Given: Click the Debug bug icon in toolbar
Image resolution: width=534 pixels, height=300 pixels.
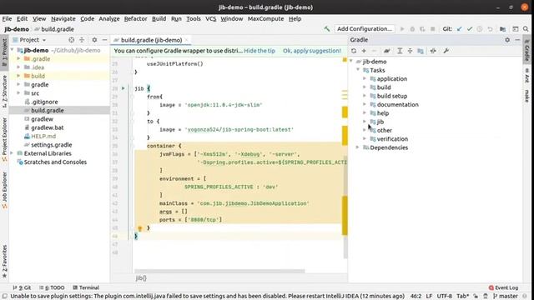Looking at the screenshot, I should pos(412,29).
